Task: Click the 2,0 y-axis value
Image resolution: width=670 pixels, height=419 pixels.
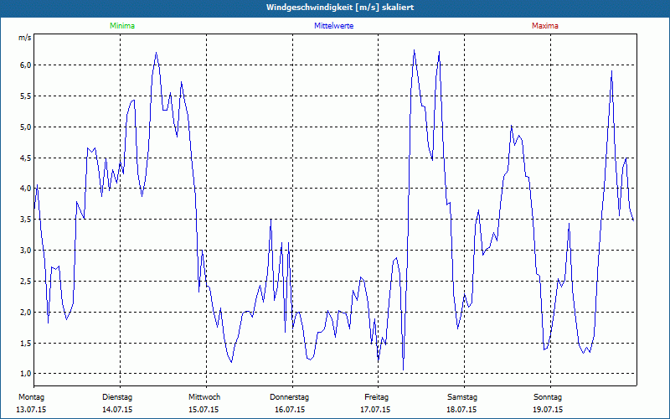Action: pos(26,312)
